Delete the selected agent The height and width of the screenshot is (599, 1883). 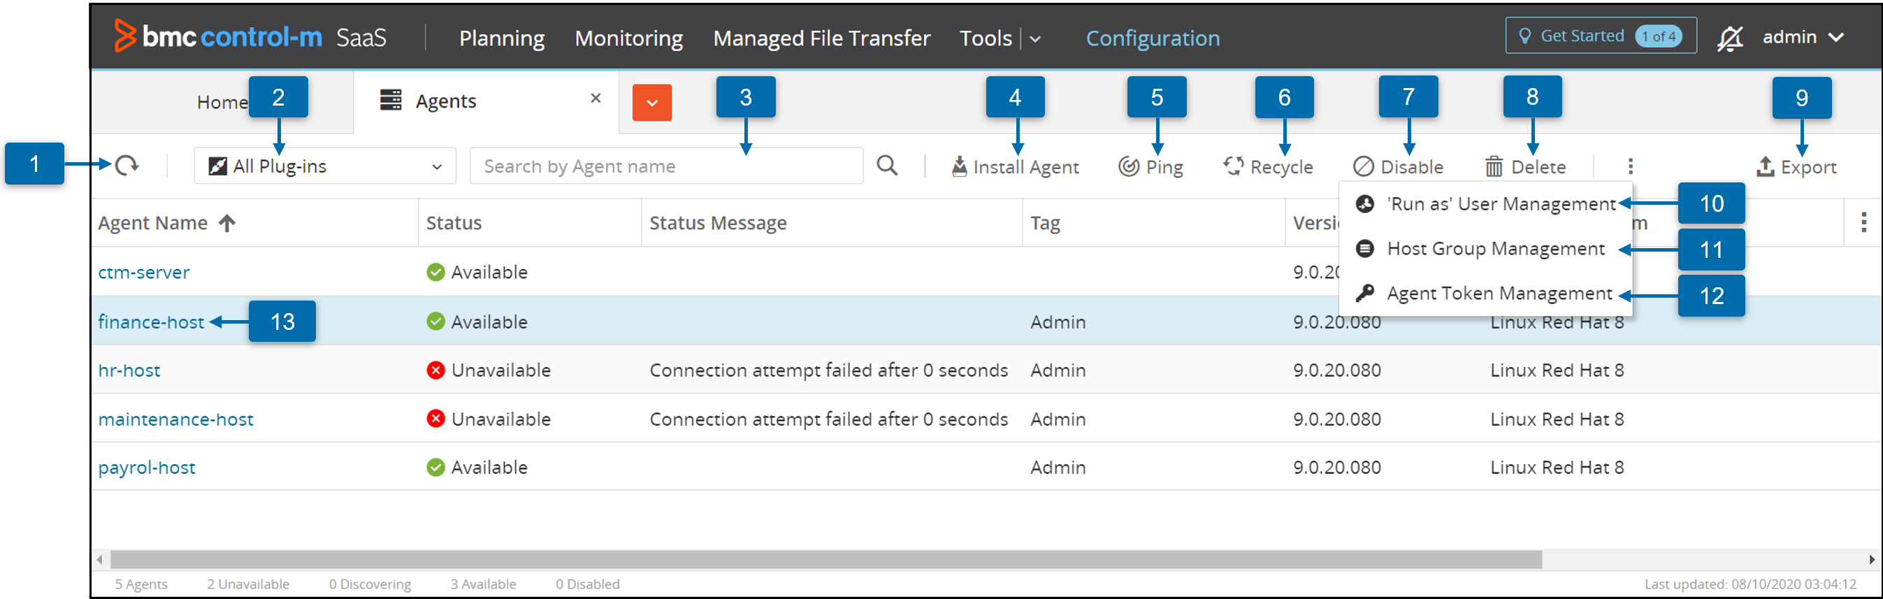(x=1526, y=167)
